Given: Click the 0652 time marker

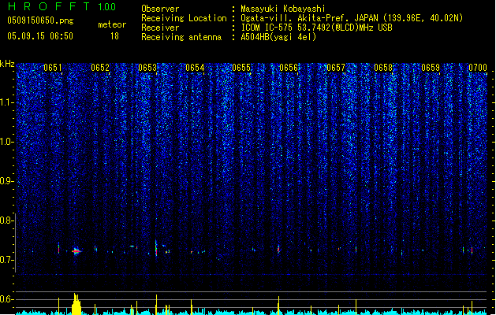Looking at the screenshot, I should coord(100,68).
